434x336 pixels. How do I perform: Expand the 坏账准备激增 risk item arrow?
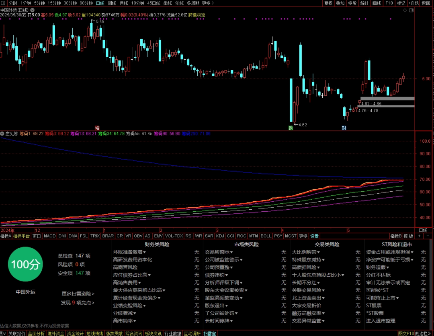click(x=145, y=252)
